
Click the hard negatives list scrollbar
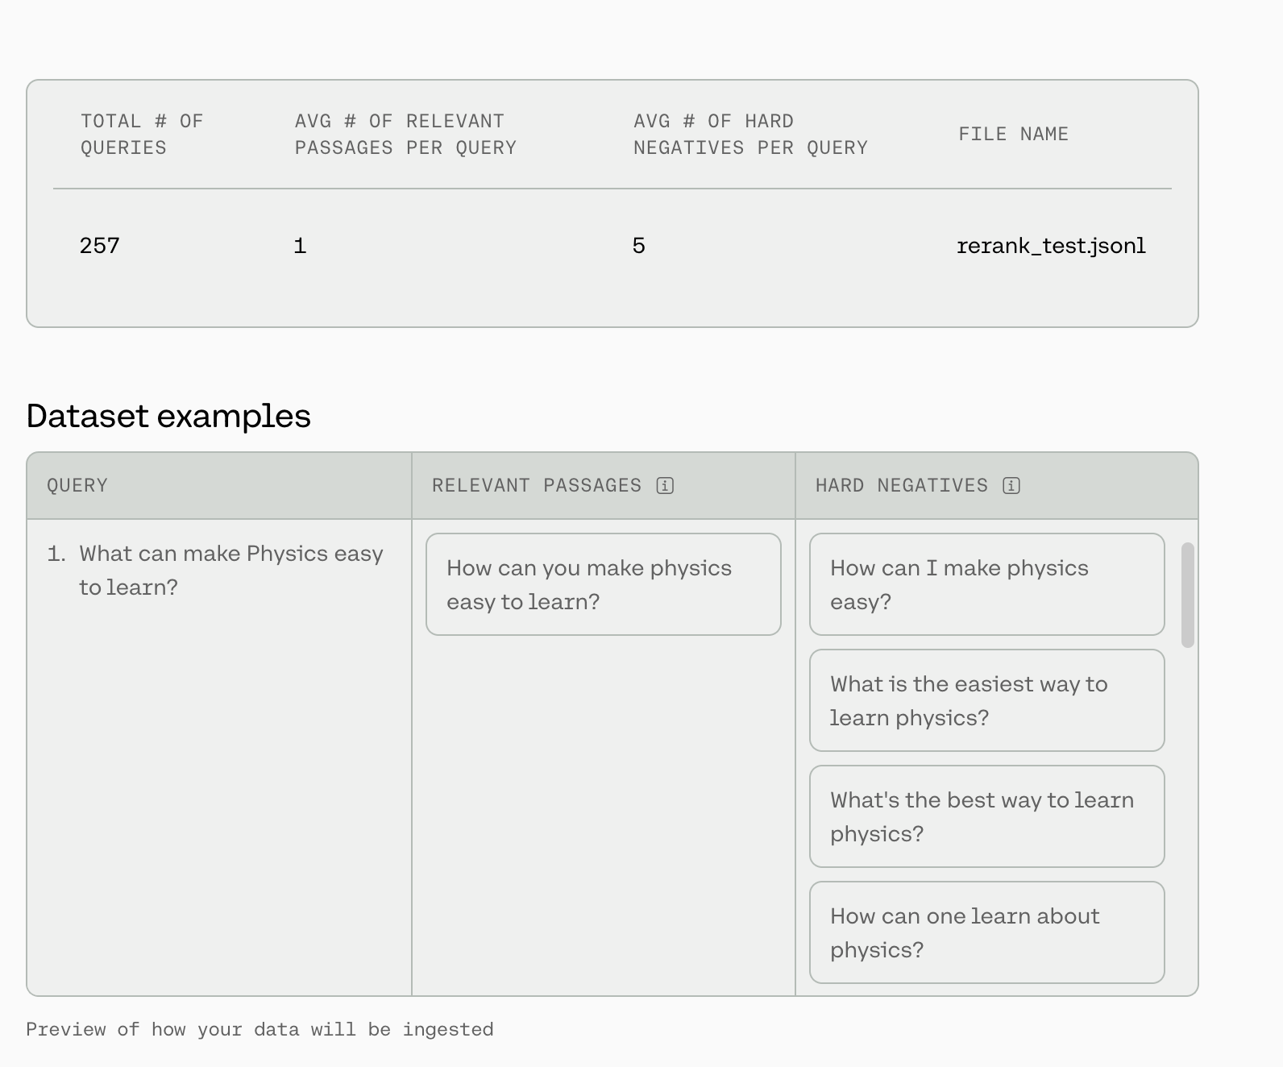[x=1187, y=595]
